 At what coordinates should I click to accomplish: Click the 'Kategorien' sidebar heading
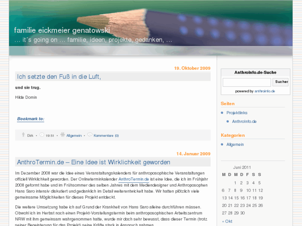point(233,136)
